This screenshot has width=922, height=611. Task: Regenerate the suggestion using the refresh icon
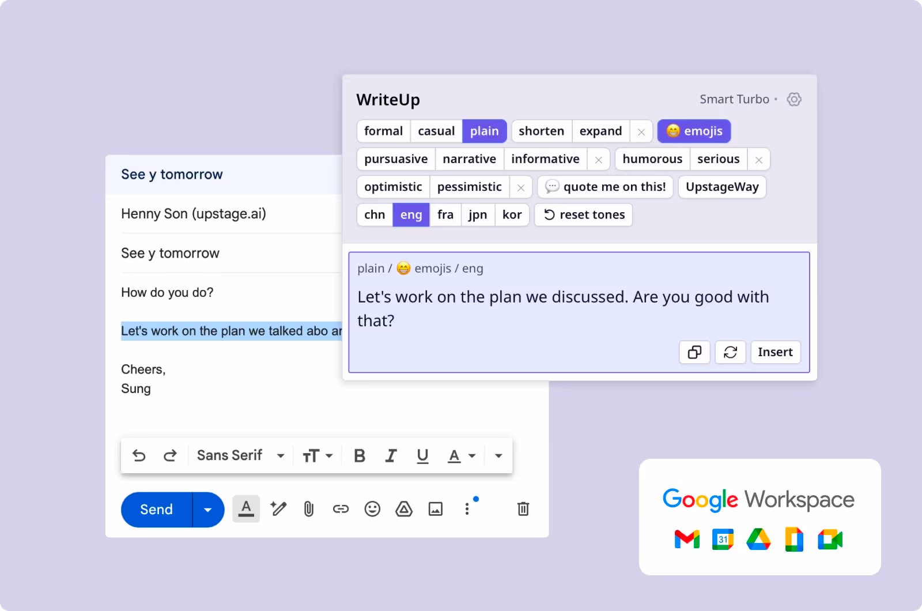click(x=730, y=352)
